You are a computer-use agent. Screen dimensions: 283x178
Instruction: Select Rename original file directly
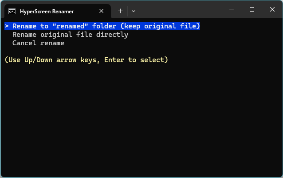click(x=70, y=35)
